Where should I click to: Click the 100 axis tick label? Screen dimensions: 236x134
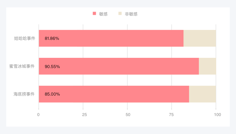tap(218, 115)
